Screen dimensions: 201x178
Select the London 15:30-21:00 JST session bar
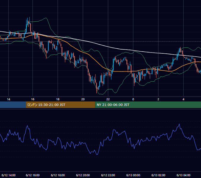click(60, 105)
